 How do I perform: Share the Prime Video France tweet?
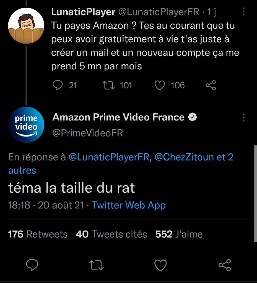(x=225, y=265)
